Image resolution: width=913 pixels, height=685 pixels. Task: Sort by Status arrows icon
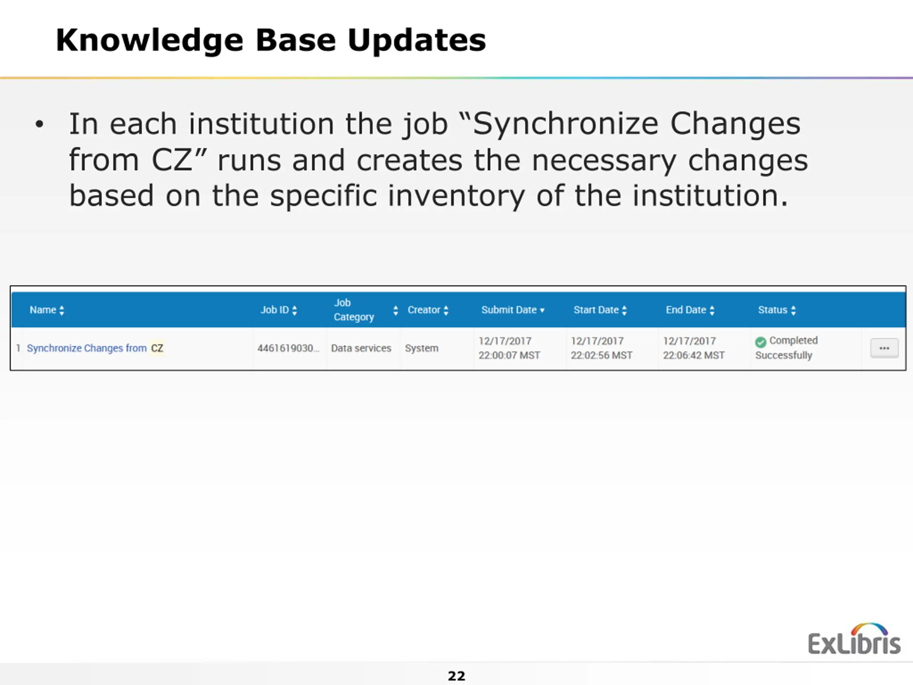pyautogui.click(x=793, y=310)
